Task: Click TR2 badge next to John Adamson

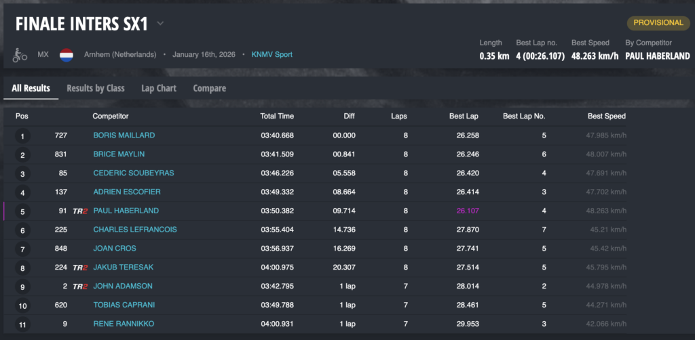Action: click(x=81, y=286)
